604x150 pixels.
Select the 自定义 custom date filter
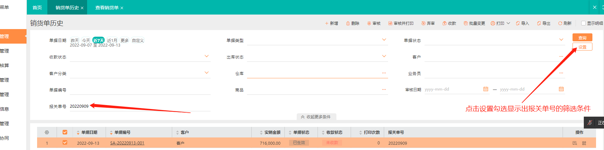tap(138, 40)
